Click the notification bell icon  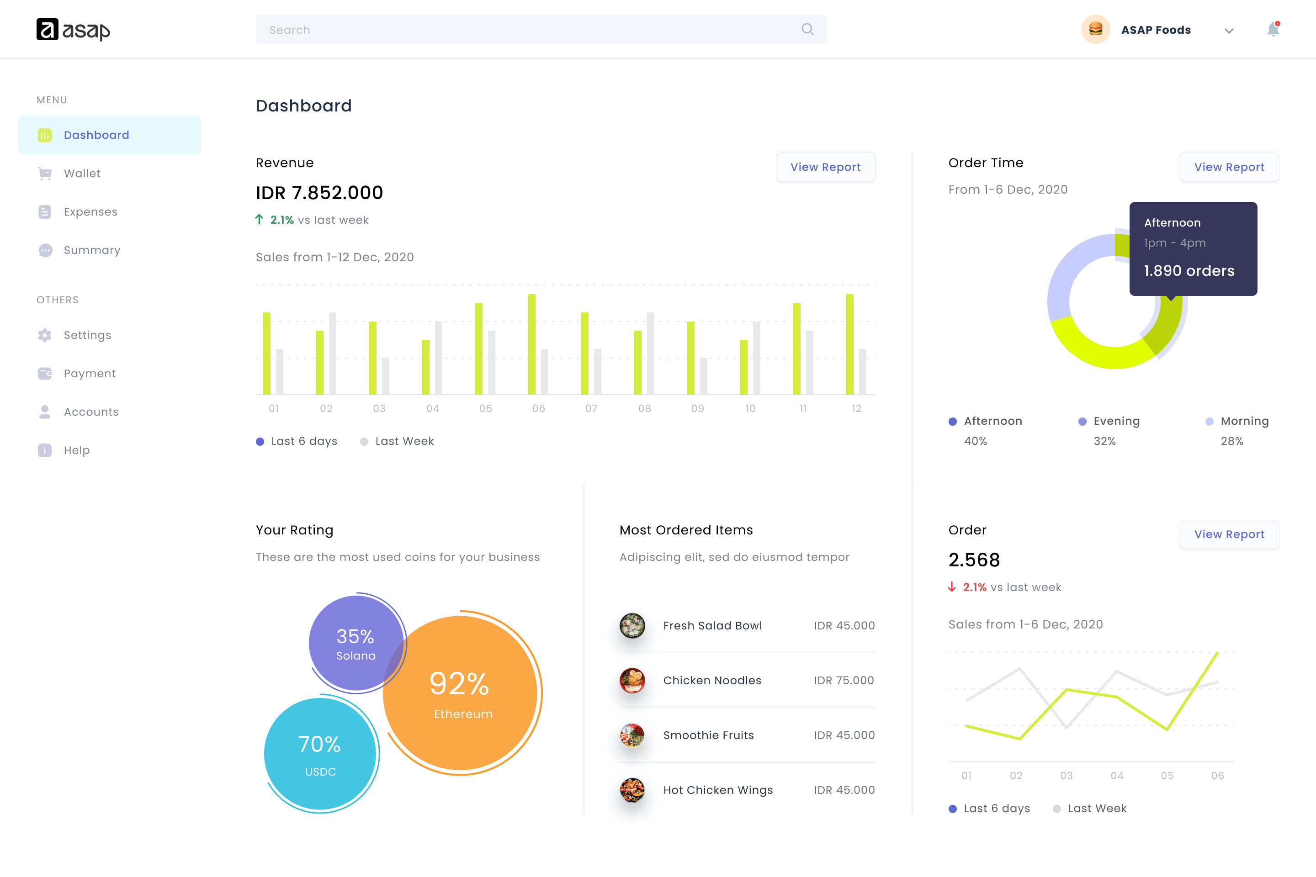point(1273,30)
